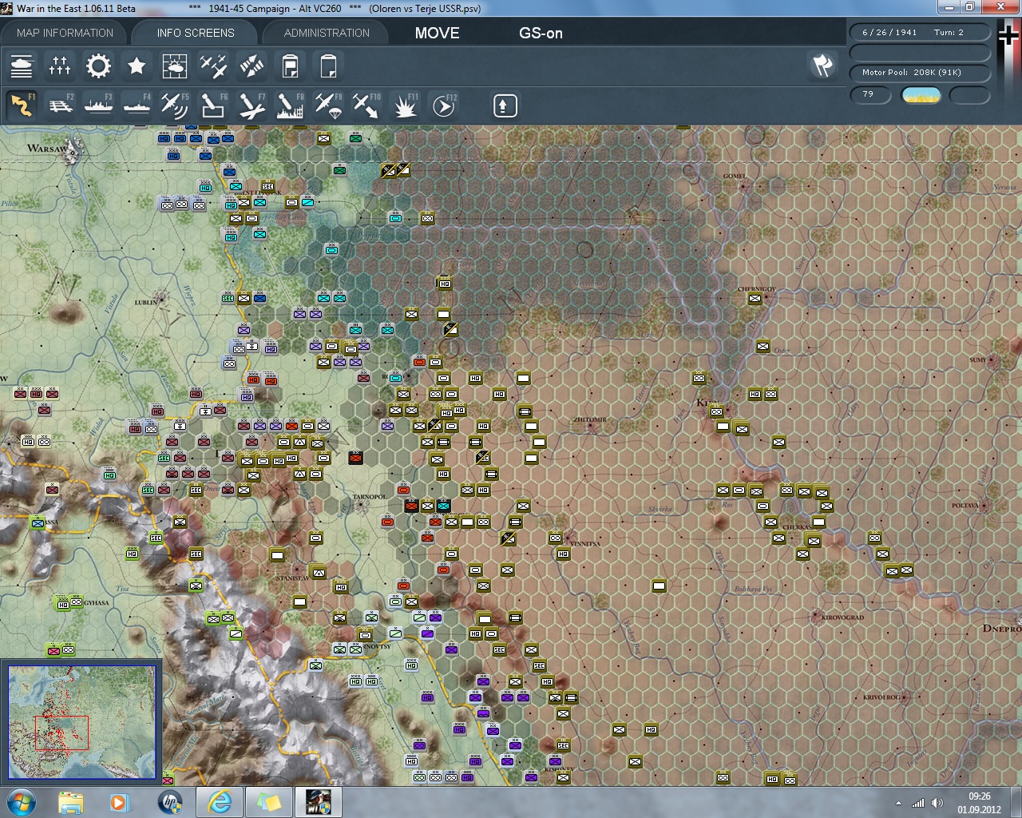This screenshot has height=818, width=1022.
Task: Open the losses screen with cross markers
Action: 60,66
